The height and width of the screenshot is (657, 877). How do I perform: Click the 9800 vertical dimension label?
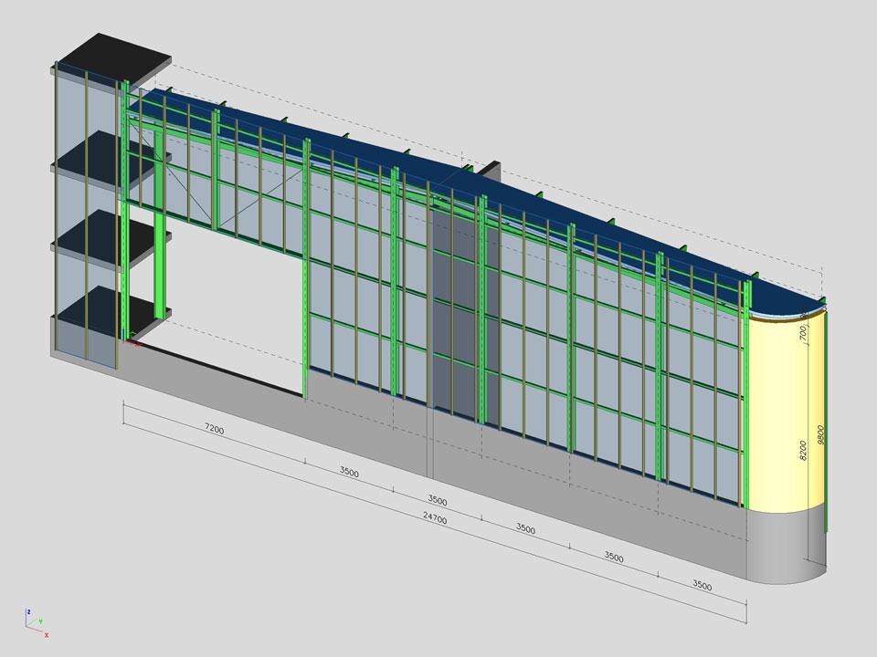(820, 434)
